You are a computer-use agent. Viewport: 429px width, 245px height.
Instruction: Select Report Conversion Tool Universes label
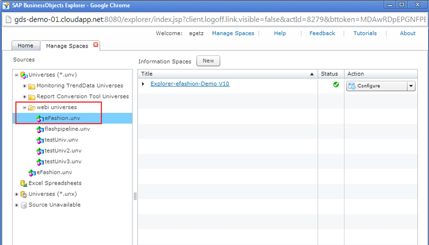pos(82,96)
